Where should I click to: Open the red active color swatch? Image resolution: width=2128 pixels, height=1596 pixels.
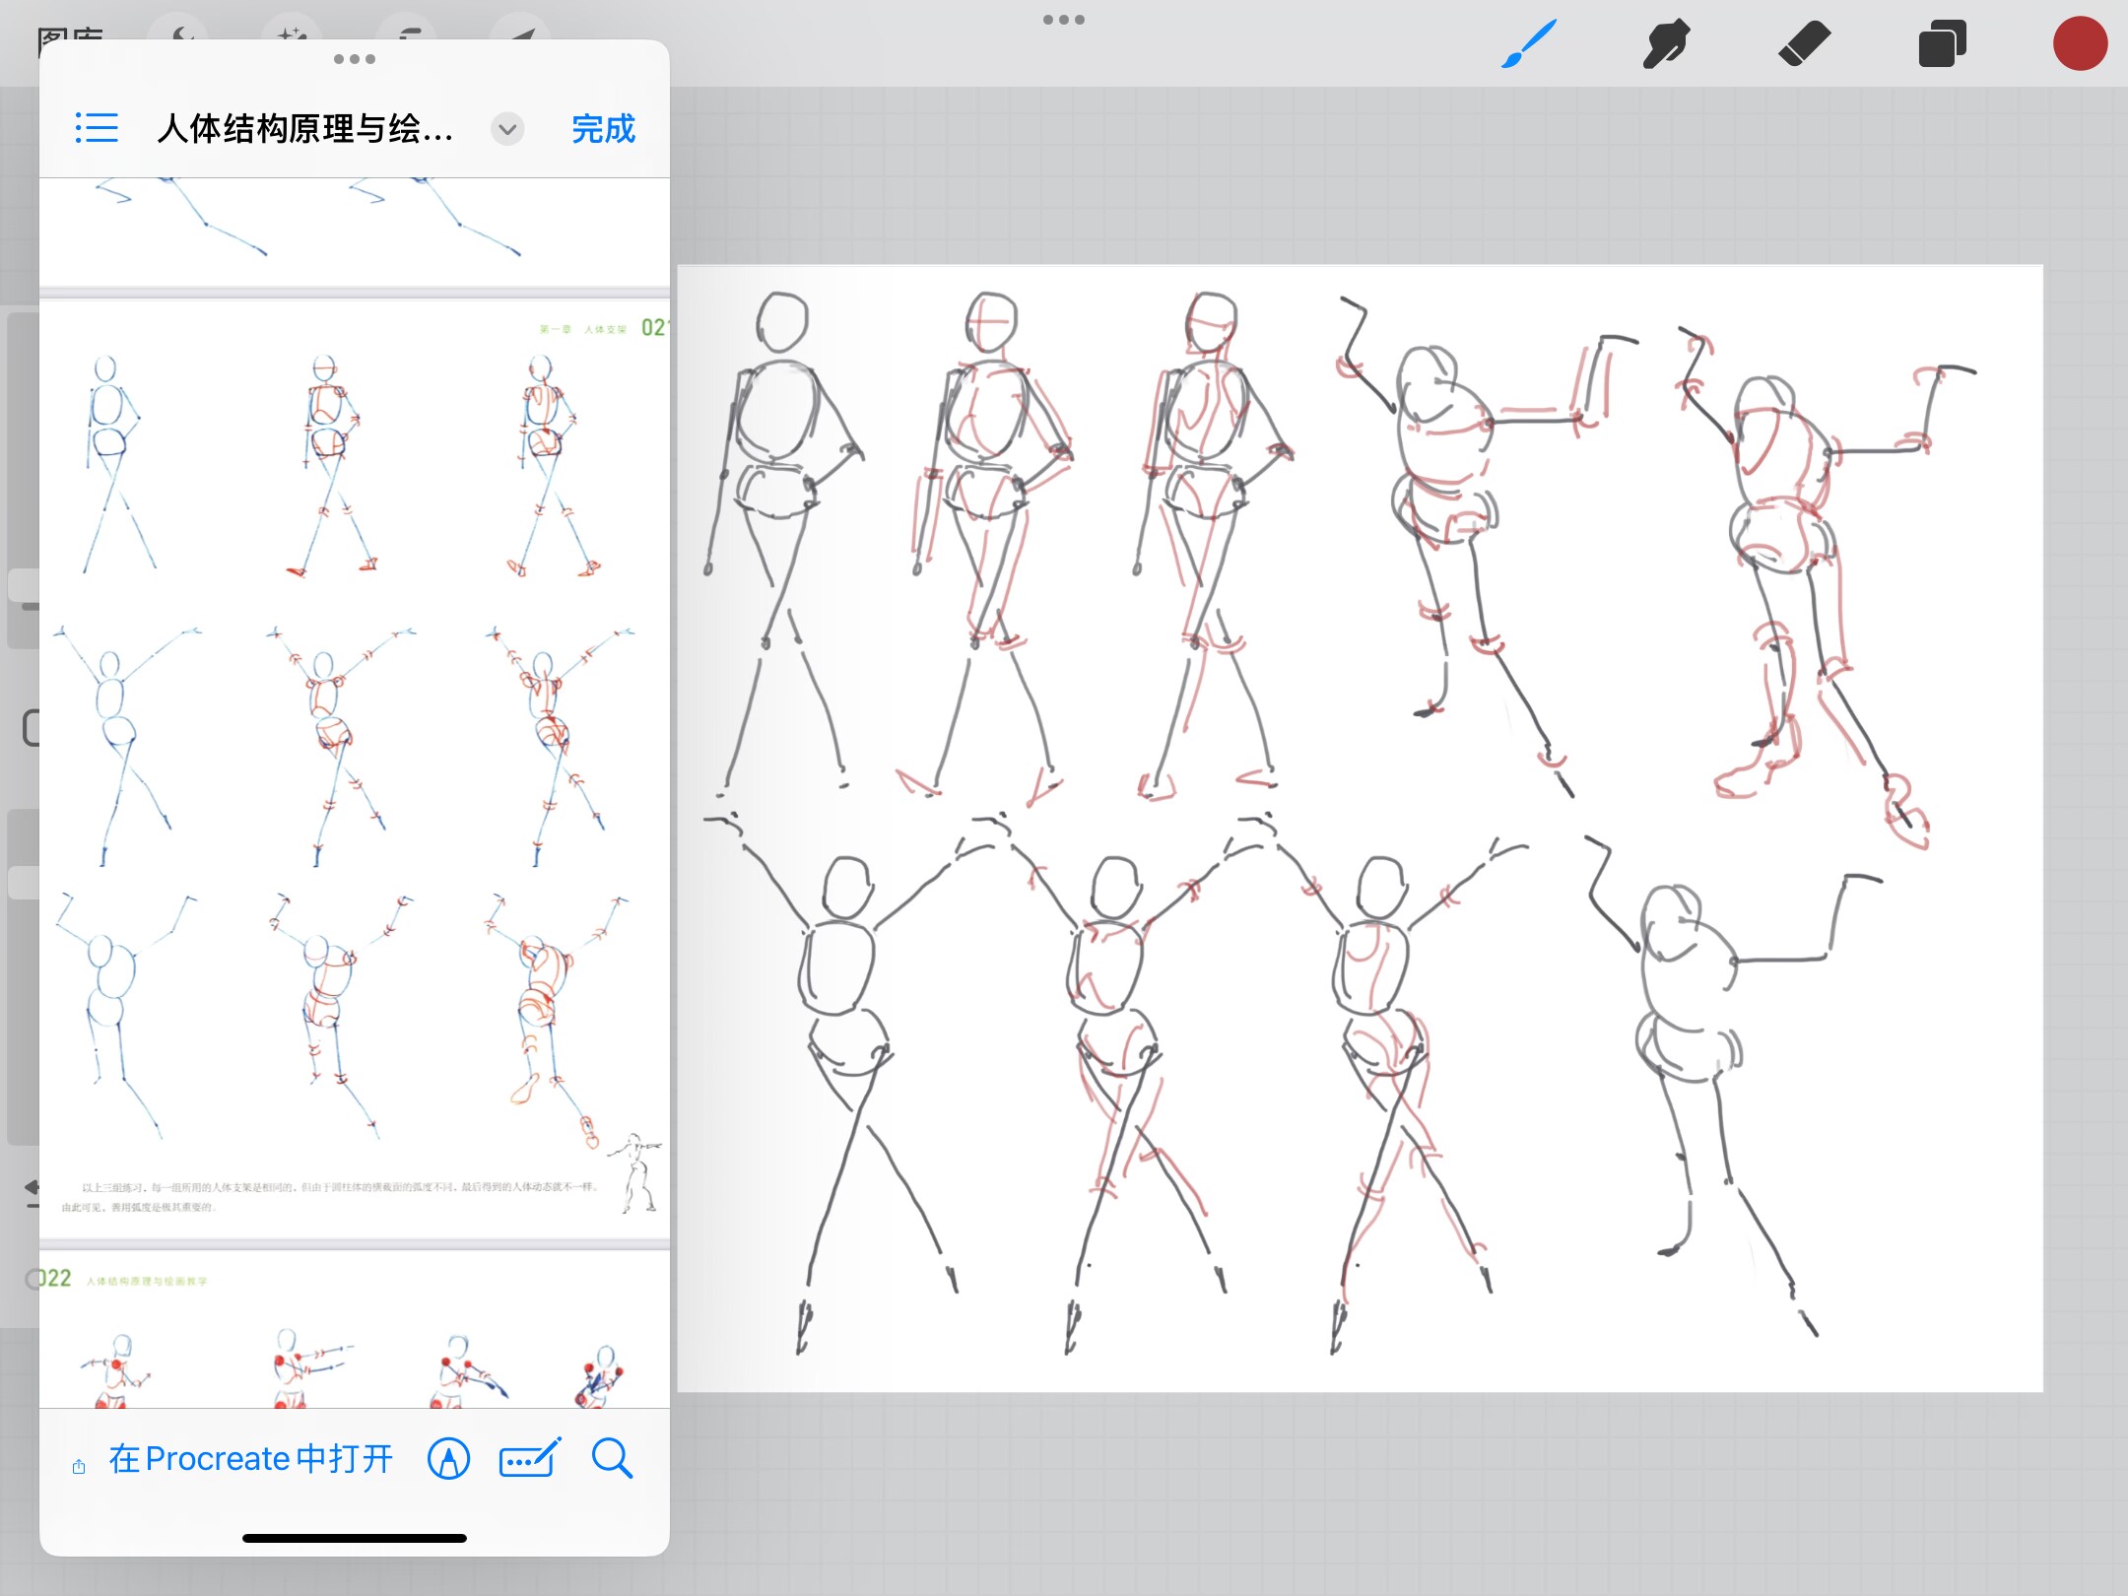(x=2080, y=44)
